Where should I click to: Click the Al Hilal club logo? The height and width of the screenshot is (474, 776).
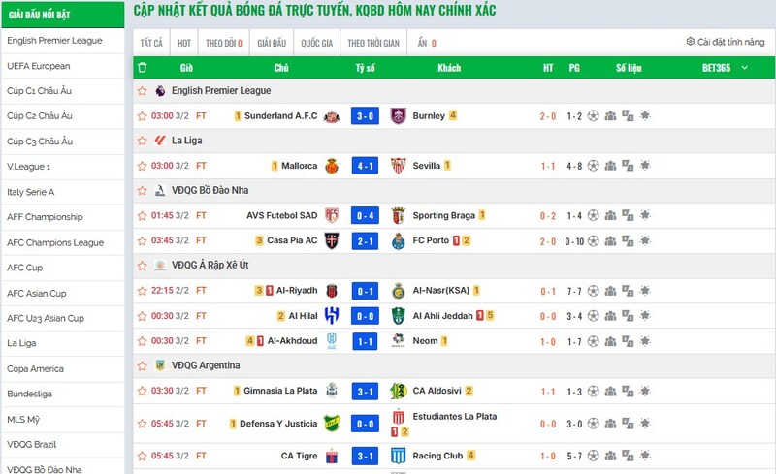(x=332, y=315)
